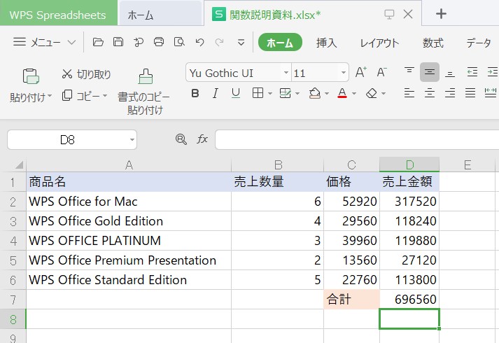The height and width of the screenshot is (343, 499).
Task: Open the clear eraser dropdown arrow
Action: (383, 94)
